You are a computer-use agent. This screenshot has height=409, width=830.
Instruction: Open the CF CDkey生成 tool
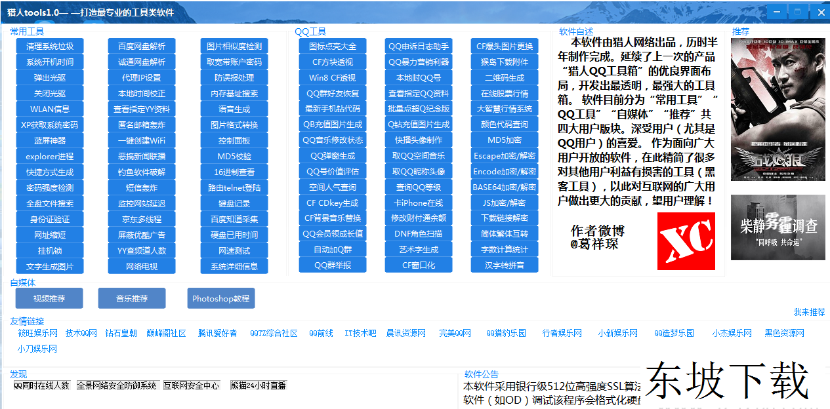(x=333, y=203)
